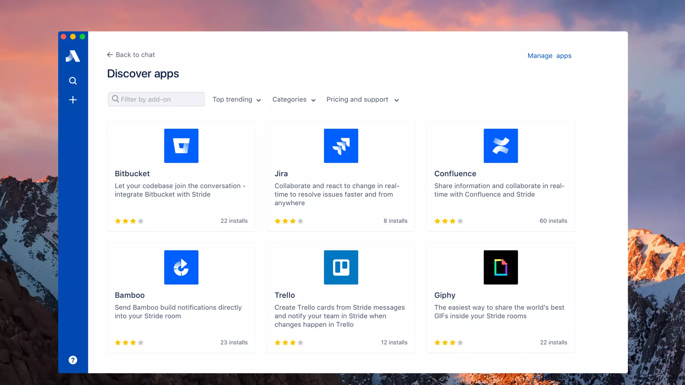685x385 pixels.
Task: Click the green maximize window button
Action: tap(82, 36)
